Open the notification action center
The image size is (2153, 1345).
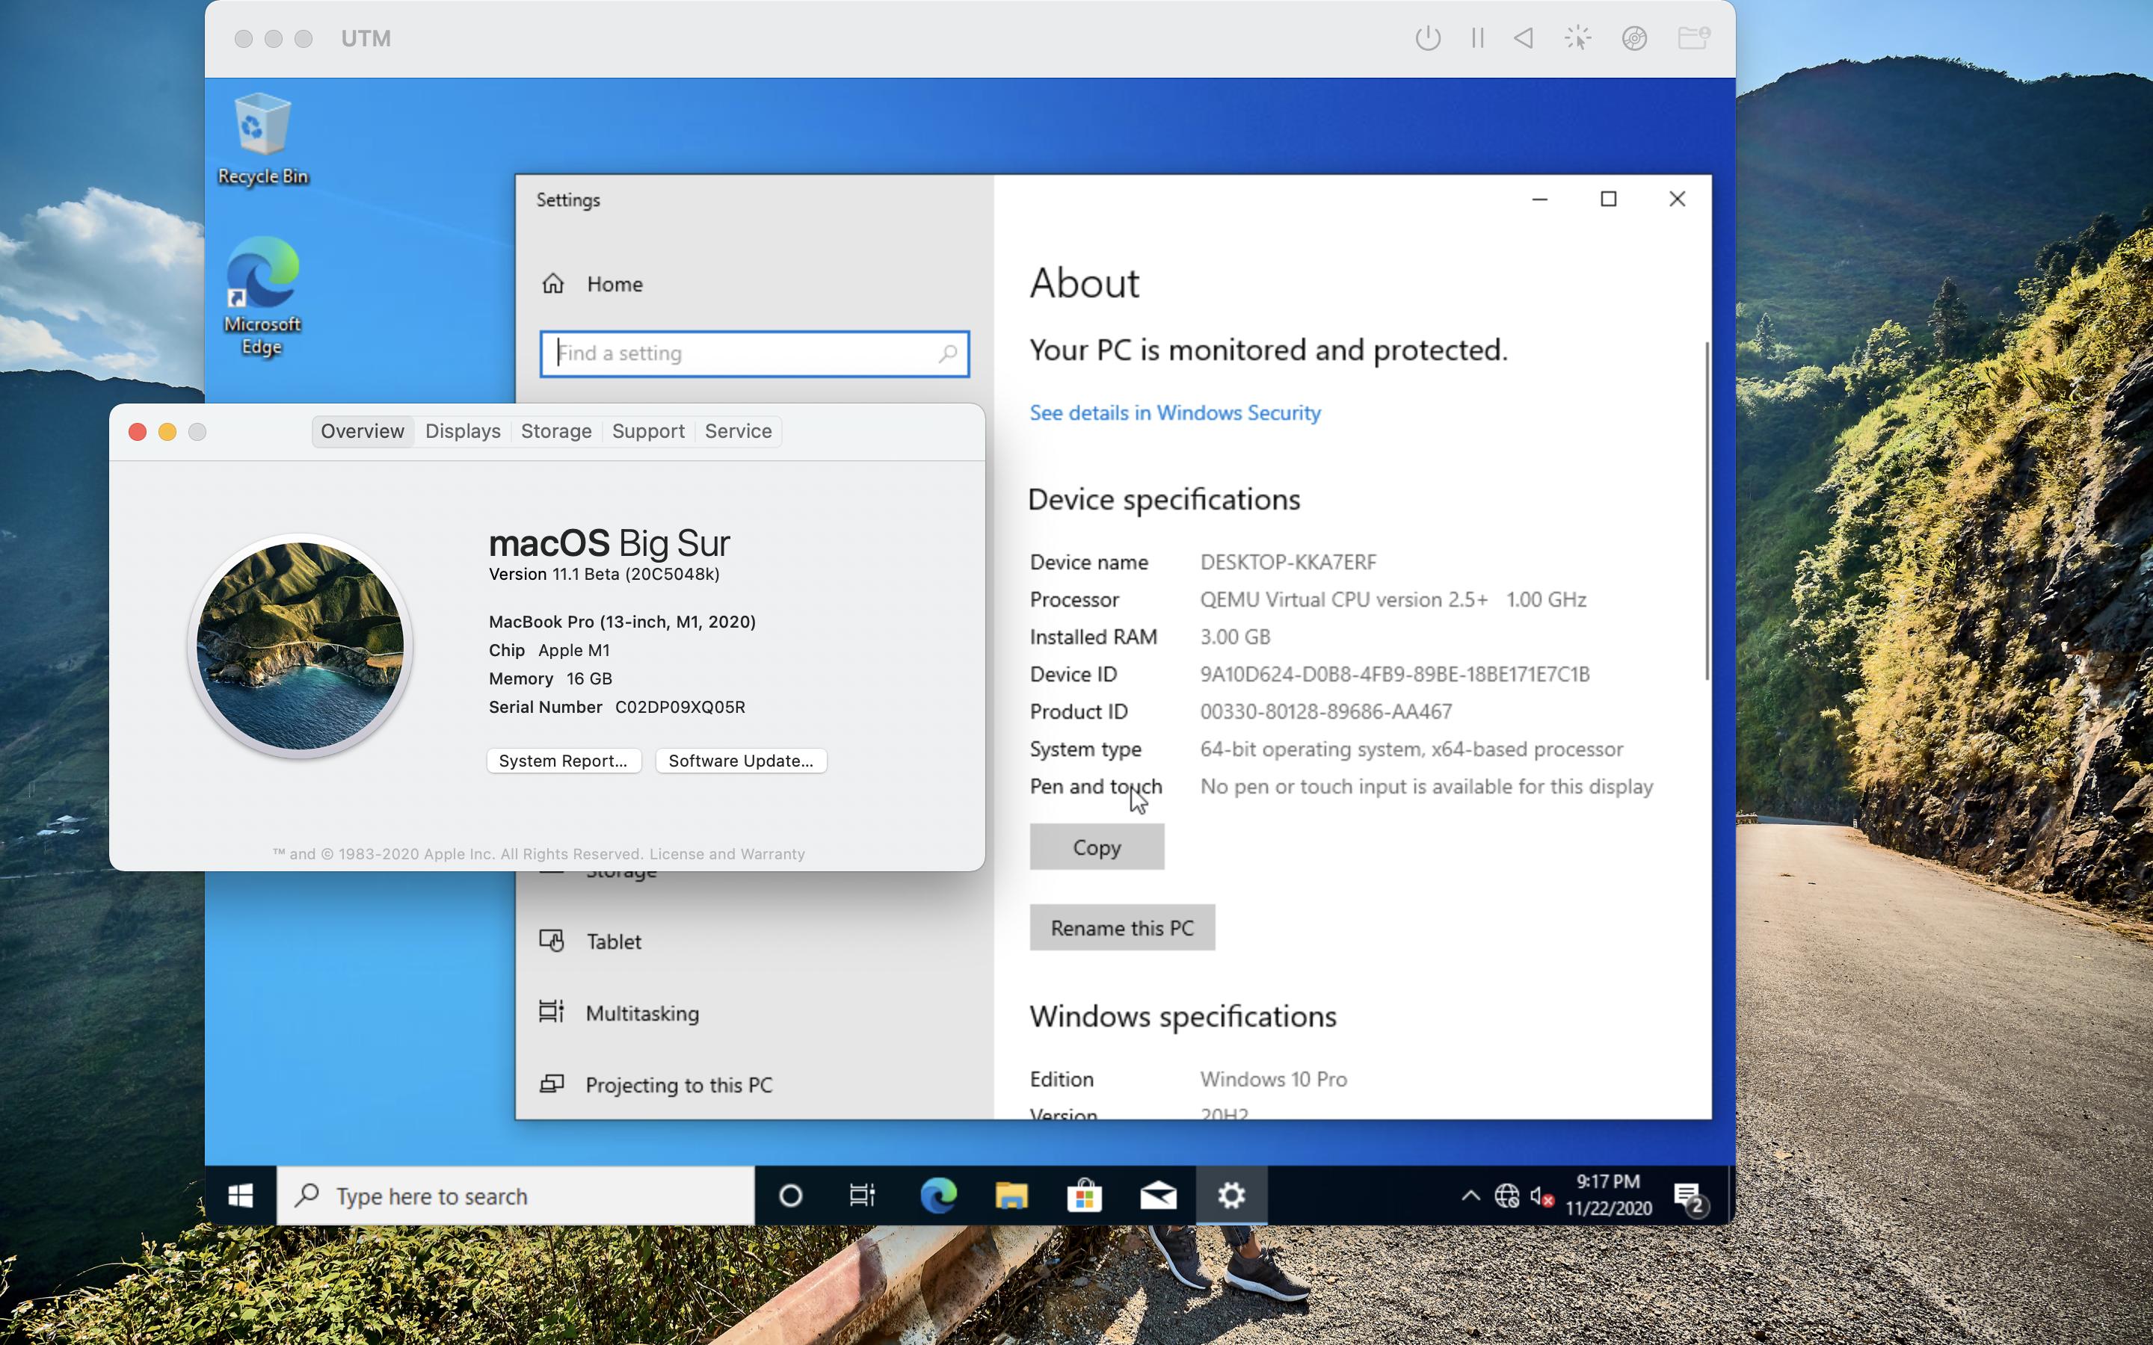point(1688,1196)
